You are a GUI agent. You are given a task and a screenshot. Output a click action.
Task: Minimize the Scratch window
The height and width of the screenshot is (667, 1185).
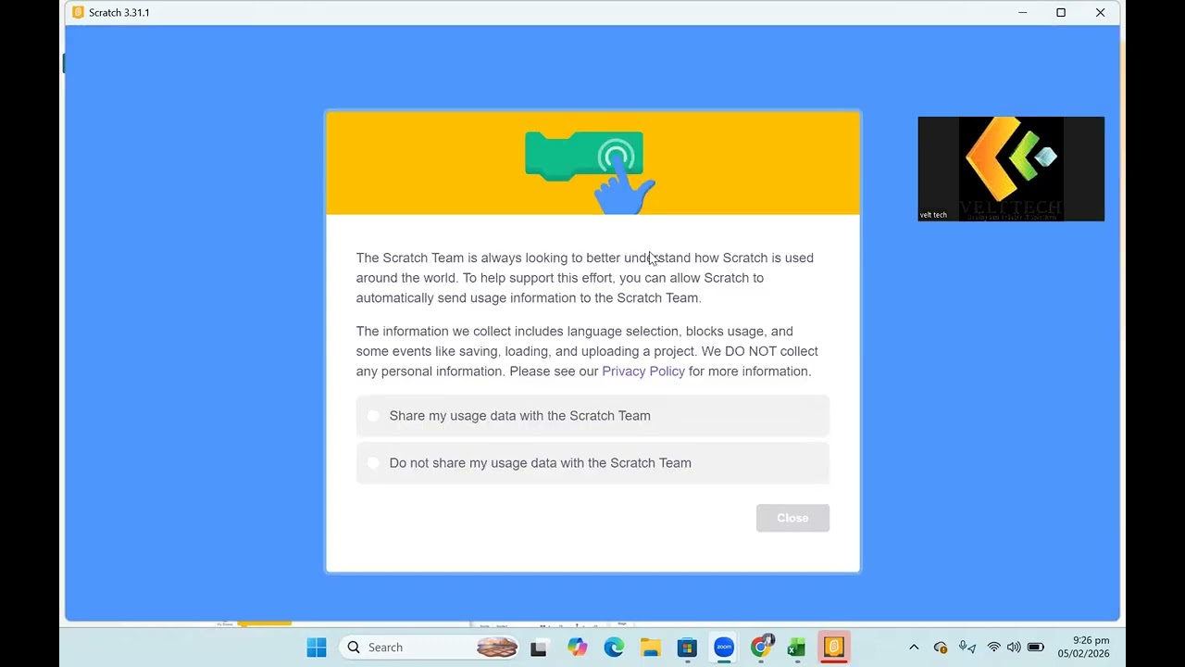1022,12
